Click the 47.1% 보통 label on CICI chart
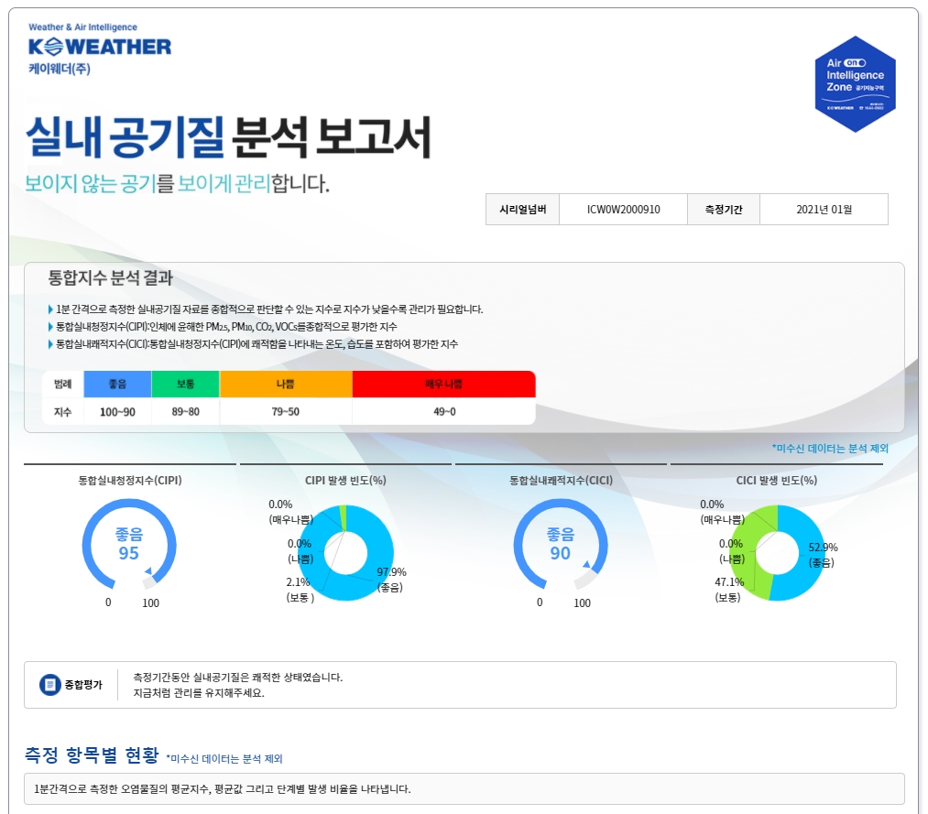Viewport: 928px width, 814px height. coord(729,589)
